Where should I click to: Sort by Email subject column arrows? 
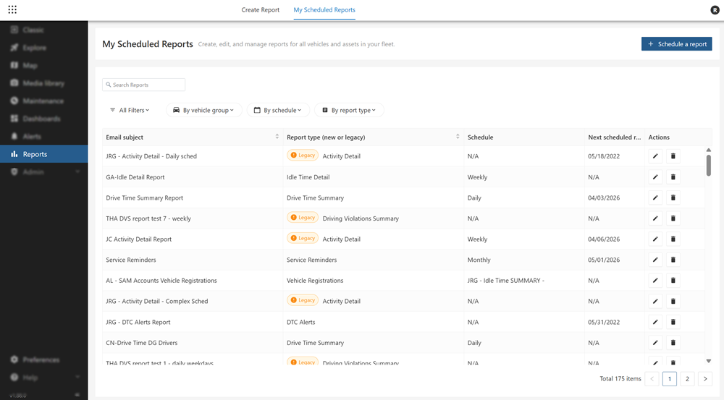click(x=277, y=137)
